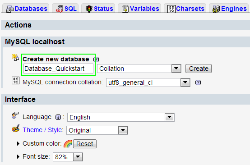Image resolution: width=250 pixels, height=165 pixels.
Task: Open the Font size 82% dropdown
Action: (x=68, y=157)
